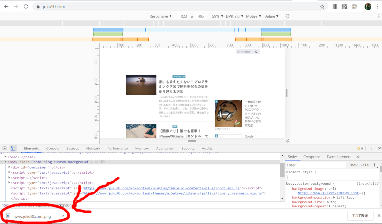382x224 pixels.
Task: Go back to the previous page
Action: (x=6, y=7)
